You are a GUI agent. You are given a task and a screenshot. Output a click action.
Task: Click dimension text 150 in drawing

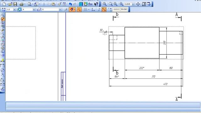tap(171, 68)
